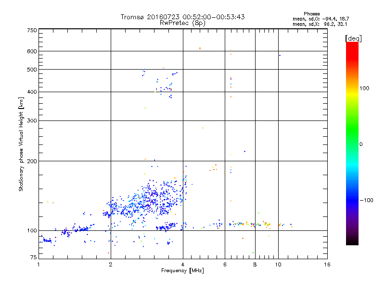Click the y-axis tick label '400'
Image resolution: width=385 pixels, height=288 pixels.
[x=32, y=92]
